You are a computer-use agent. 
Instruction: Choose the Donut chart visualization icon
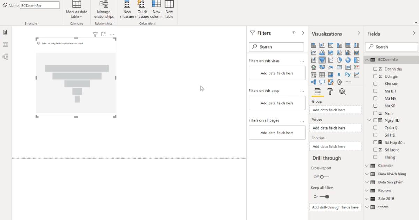point(348,60)
